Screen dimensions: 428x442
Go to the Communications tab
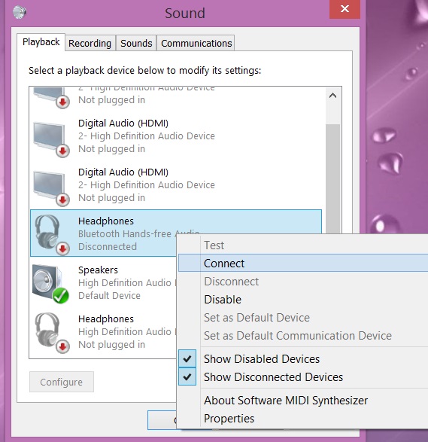pyautogui.click(x=196, y=44)
